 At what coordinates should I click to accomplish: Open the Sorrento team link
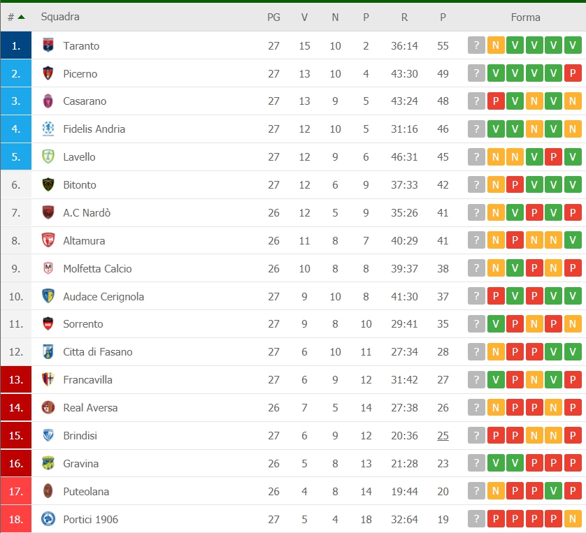click(x=83, y=324)
